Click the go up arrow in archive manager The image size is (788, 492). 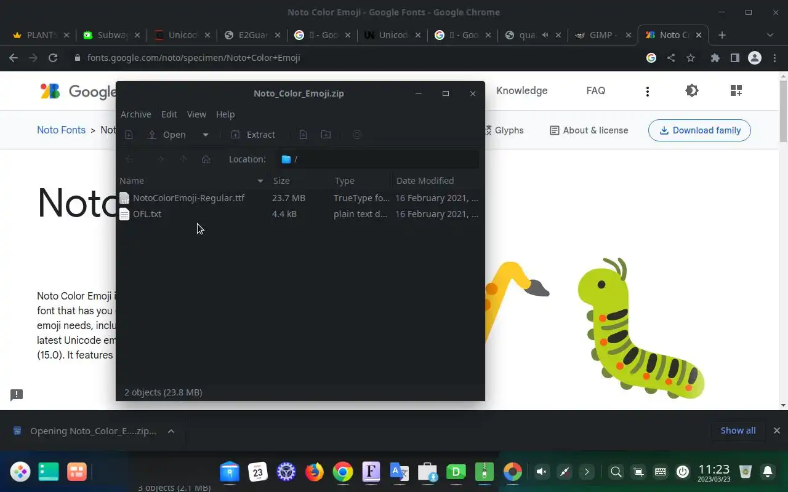click(x=183, y=159)
